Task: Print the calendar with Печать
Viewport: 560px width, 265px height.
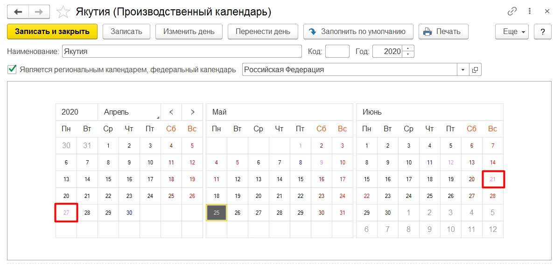Action: point(443,32)
